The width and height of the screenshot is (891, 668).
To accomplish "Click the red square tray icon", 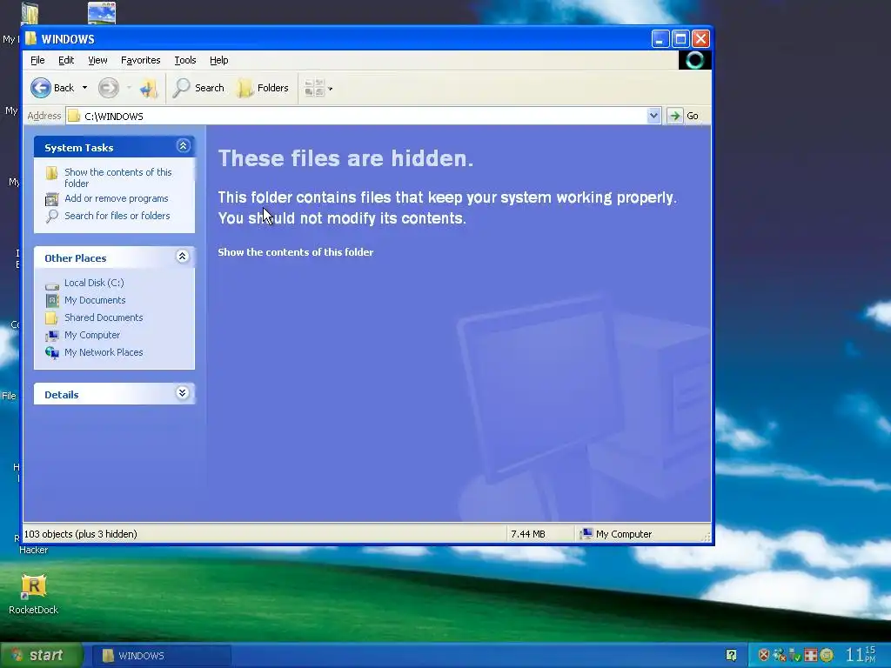I will [811, 655].
